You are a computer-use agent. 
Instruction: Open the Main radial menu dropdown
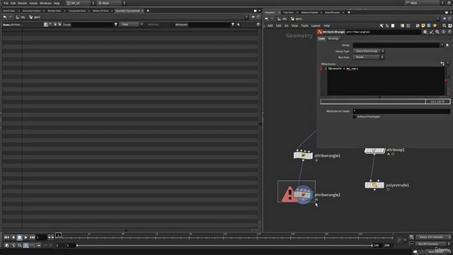pos(112,3)
